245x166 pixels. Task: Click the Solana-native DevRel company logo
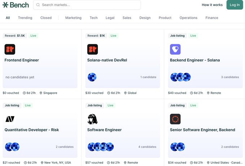(x=92, y=49)
